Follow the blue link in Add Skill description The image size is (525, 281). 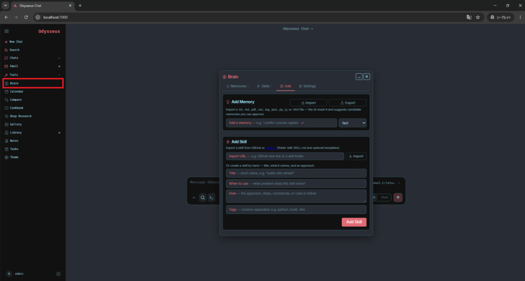[271, 148]
